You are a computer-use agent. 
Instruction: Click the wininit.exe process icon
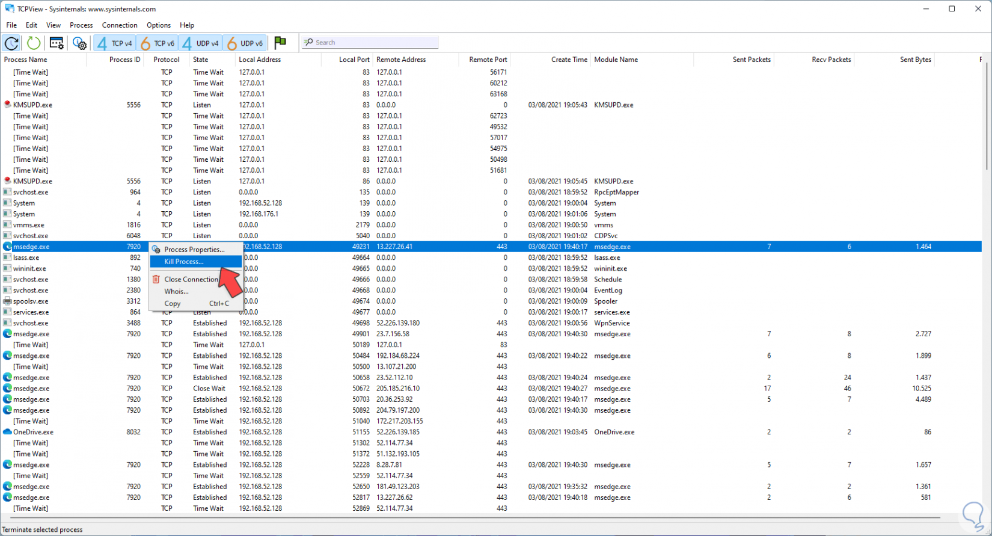click(x=7, y=268)
